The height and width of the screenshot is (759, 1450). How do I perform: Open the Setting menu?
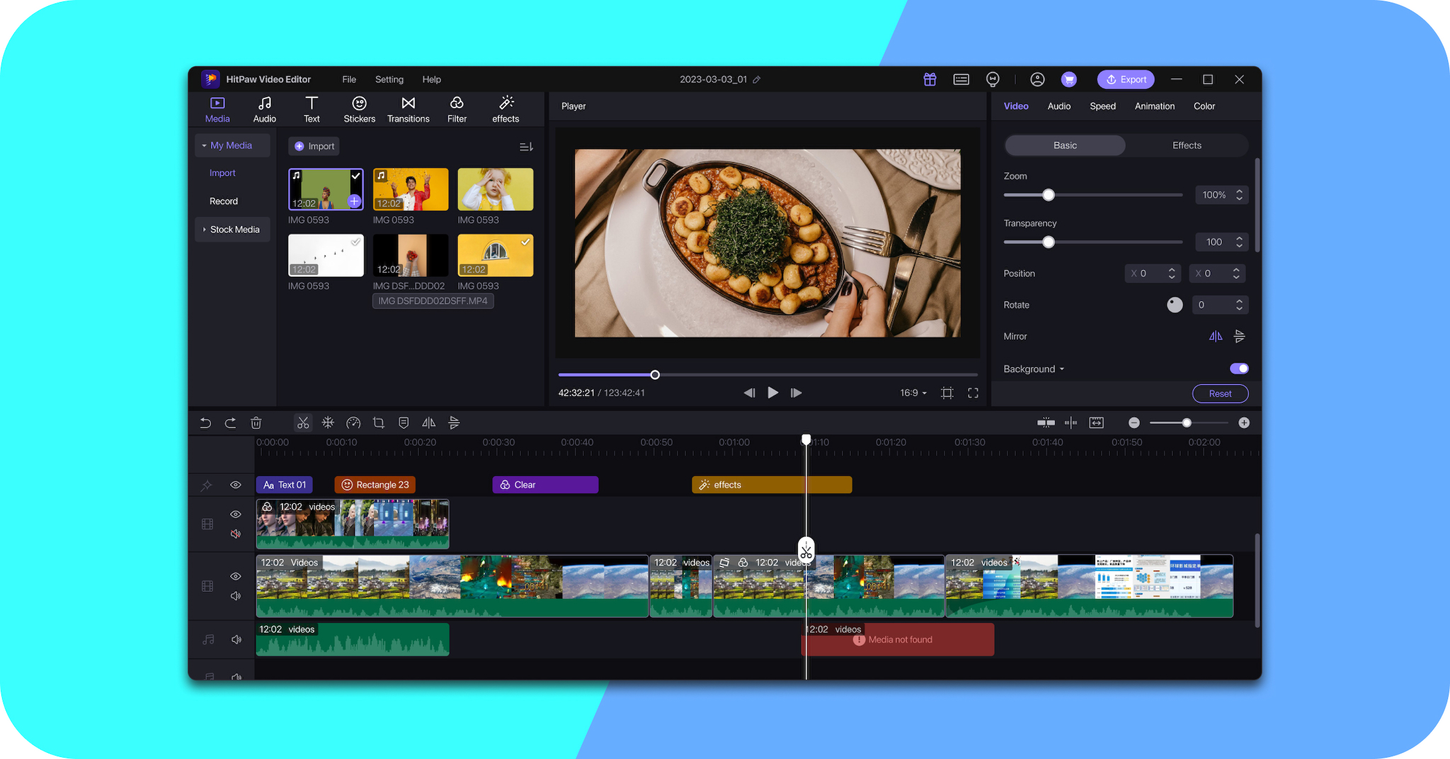[389, 79]
